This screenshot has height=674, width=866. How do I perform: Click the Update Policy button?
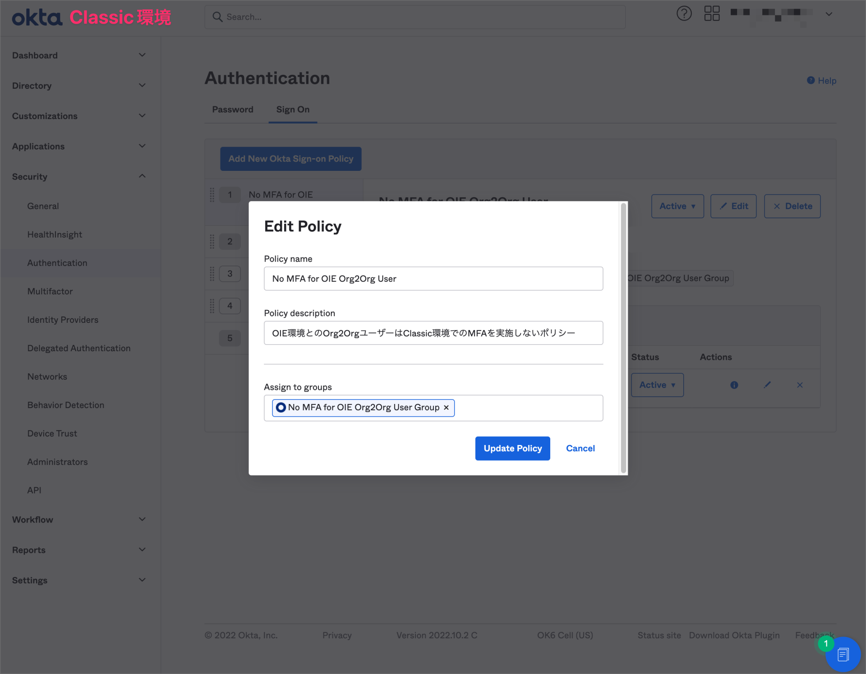pyautogui.click(x=512, y=448)
